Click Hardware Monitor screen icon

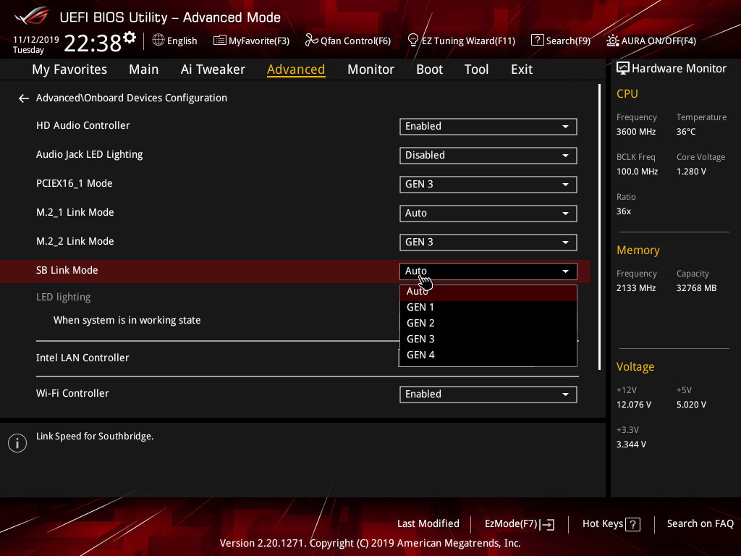click(623, 69)
